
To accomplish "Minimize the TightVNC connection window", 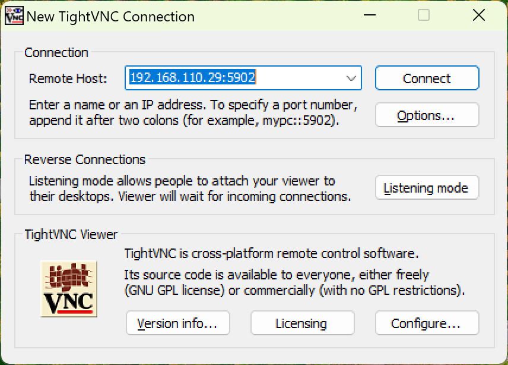I will (x=369, y=16).
